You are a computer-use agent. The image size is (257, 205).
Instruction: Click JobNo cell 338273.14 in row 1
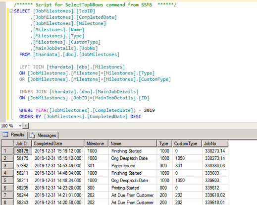[x=215, y=151]
